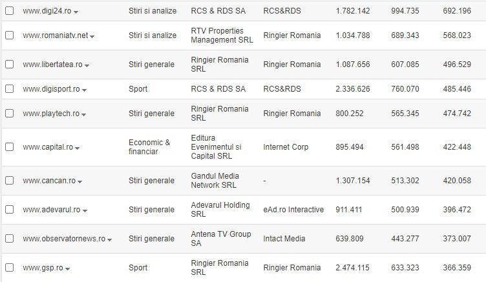486x282 pixels.
Task: Select the www.romaniatv.net row checkbox
Action: (x=10, y=35)
